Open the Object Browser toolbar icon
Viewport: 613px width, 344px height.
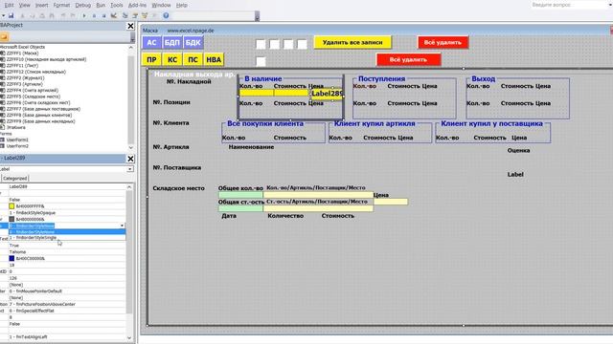tap(145, 15)
